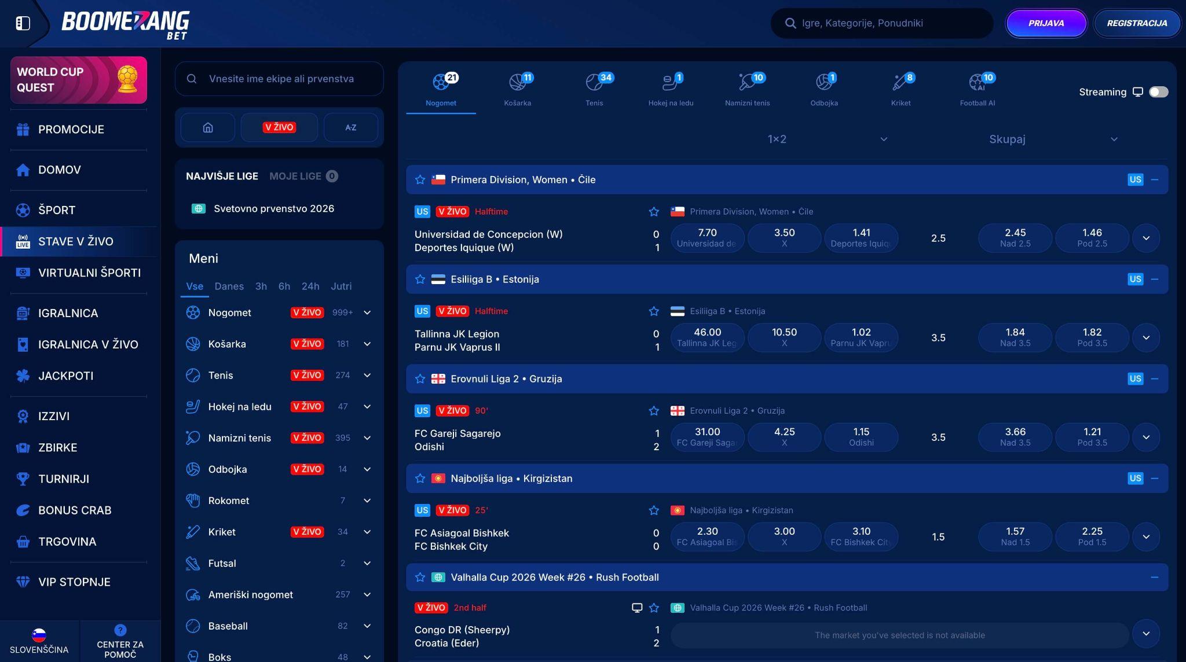Bet on odds 7.70 Universidad de Concepcion

click(x=707, y=238)
